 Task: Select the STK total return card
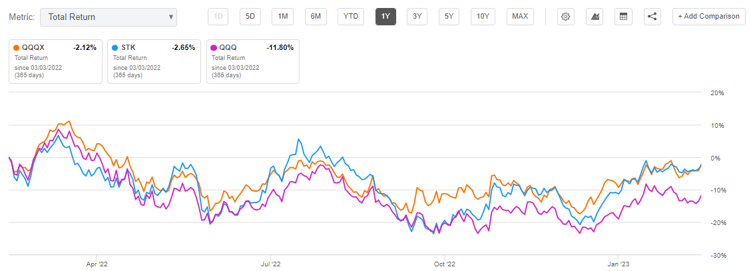coord(154,62)
